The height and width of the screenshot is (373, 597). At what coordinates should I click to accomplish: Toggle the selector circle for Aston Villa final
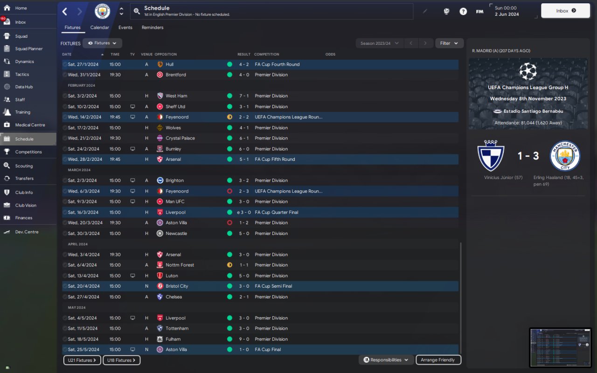tap(65, 349)
